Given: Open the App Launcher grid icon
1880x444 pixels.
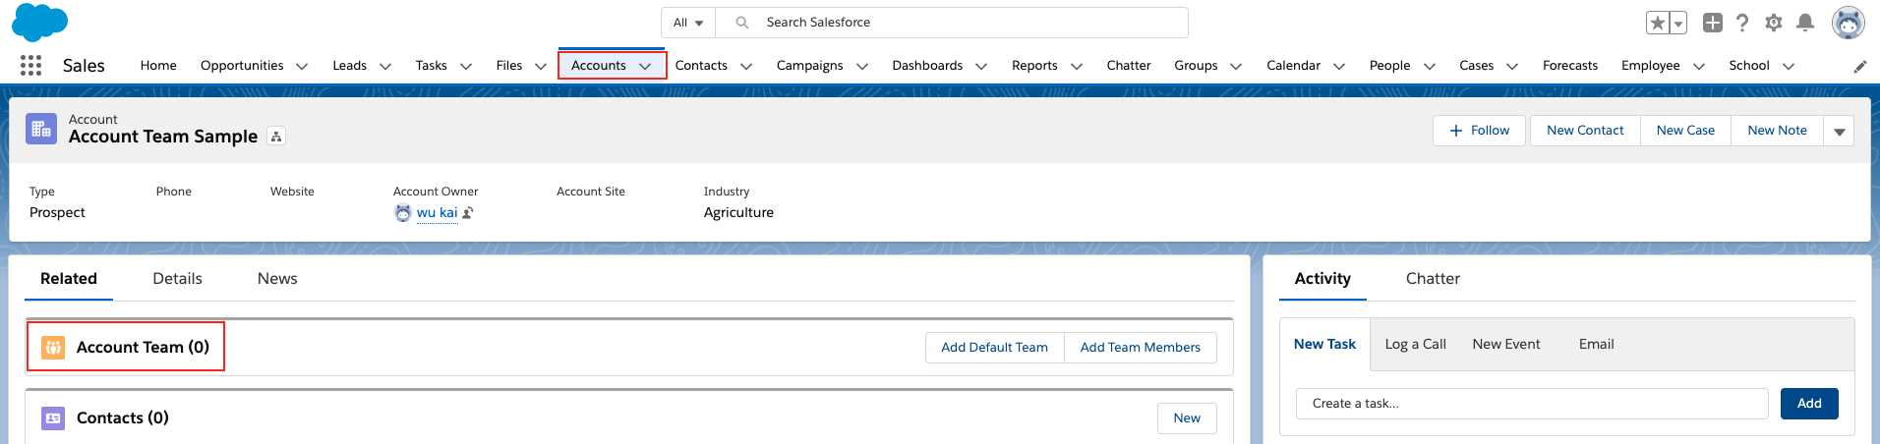Looking at the screenshot, I should (x=30, y=66).
